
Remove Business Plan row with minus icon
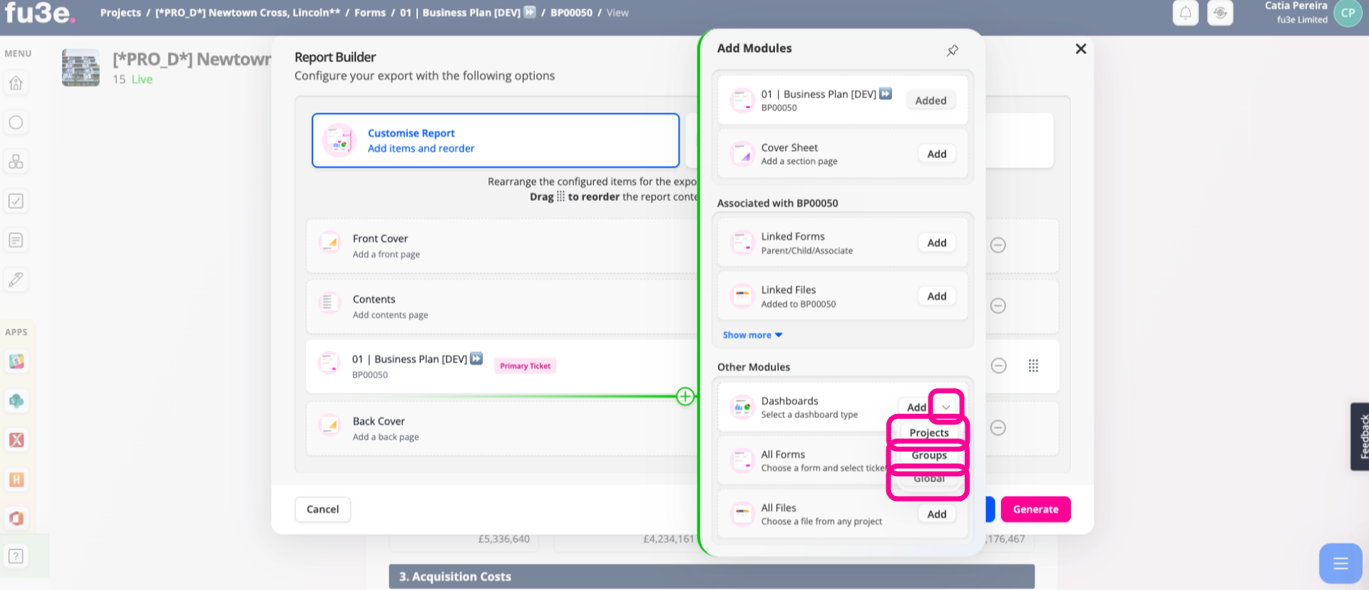point(999,366)
